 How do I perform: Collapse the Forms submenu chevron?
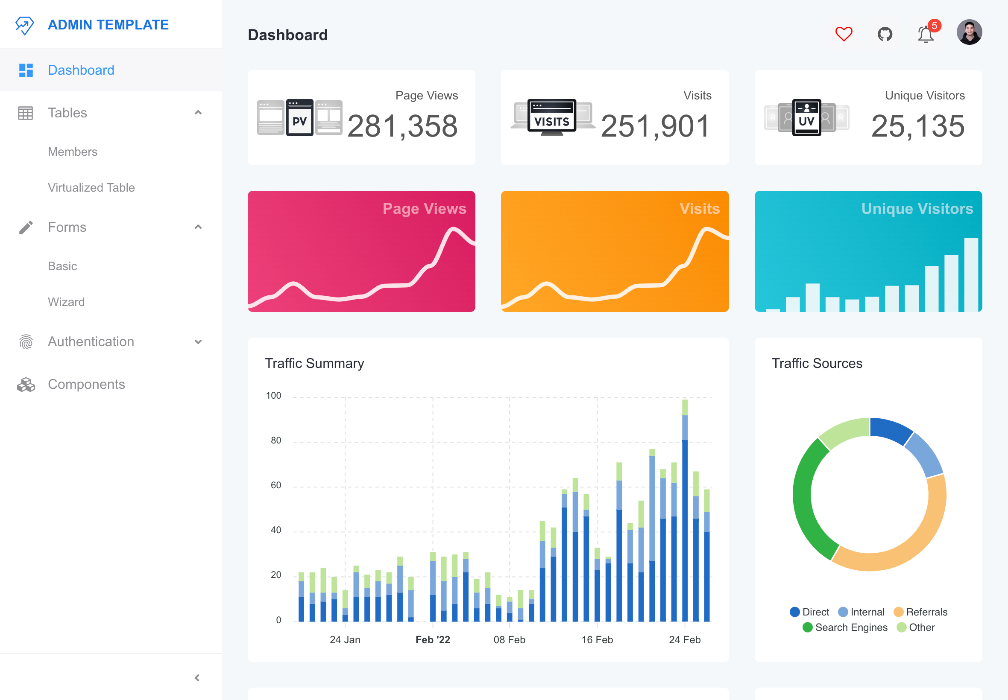pos(198,227)
